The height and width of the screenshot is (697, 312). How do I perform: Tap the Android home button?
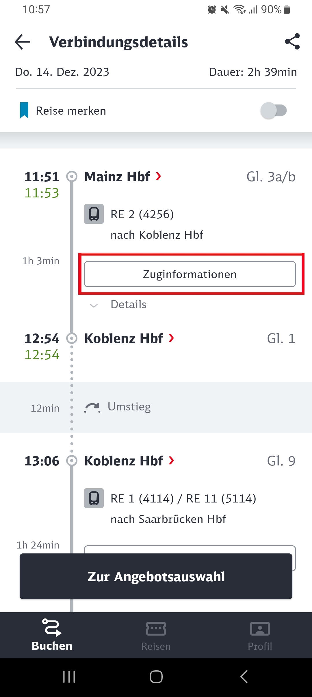[x=156, y=677]
